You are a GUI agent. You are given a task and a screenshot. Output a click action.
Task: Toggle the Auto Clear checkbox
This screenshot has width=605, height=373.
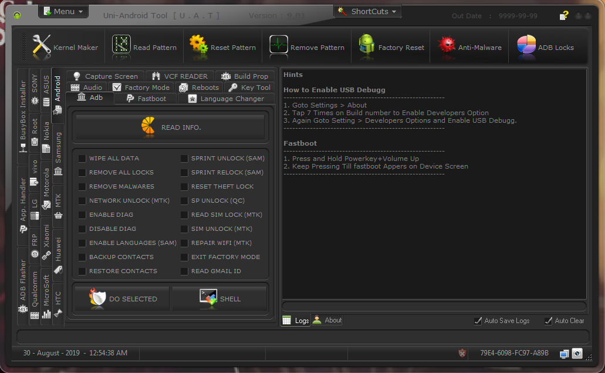click(548, 321)
